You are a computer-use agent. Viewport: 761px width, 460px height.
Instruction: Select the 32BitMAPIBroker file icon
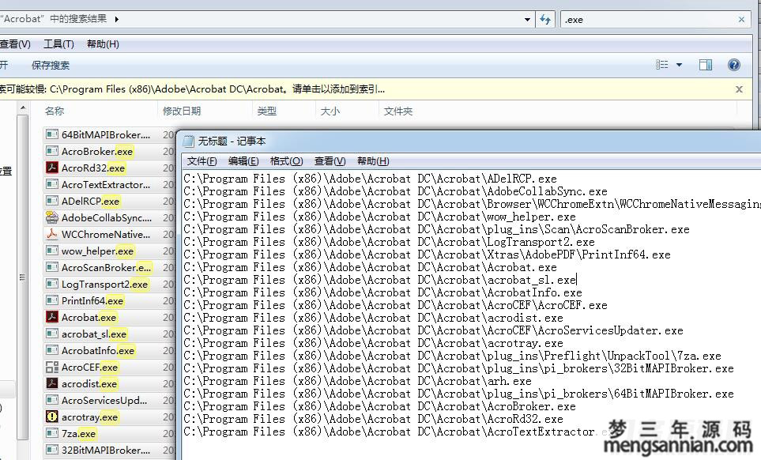point(52,449)
